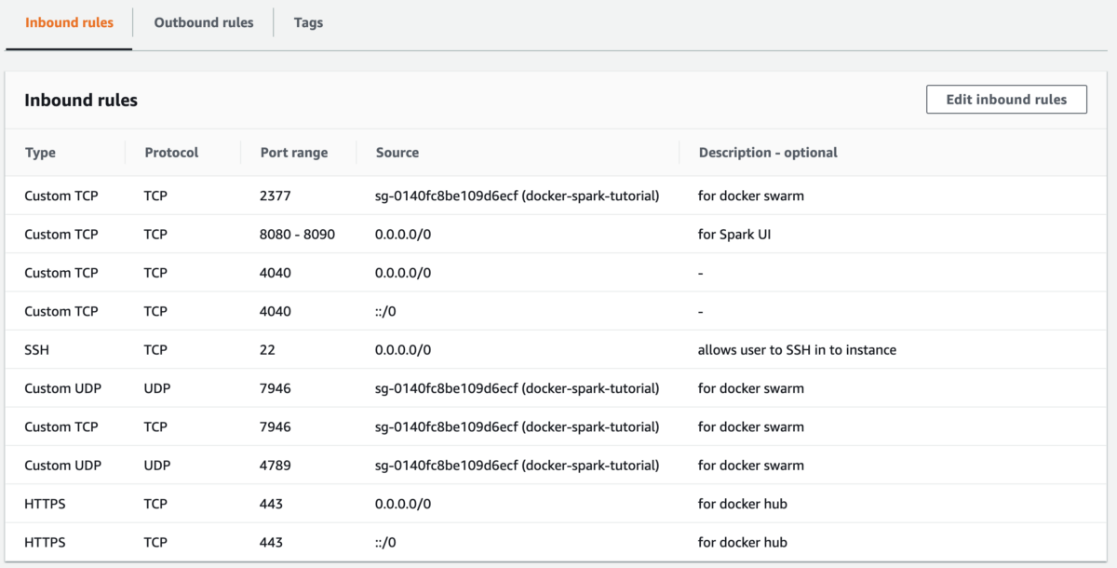Click the Type column header
Screen dimensions: 1117x568
pos(40,153)
